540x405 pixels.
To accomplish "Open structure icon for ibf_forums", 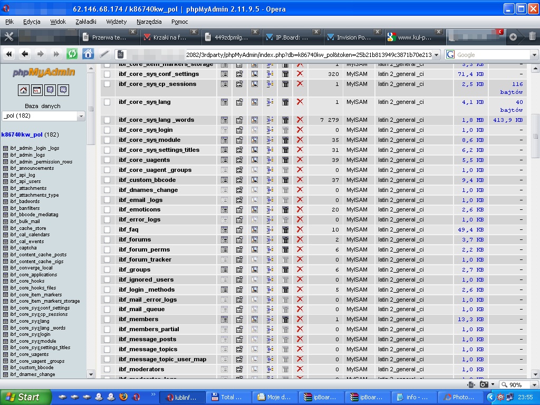I will pos(239,240).
